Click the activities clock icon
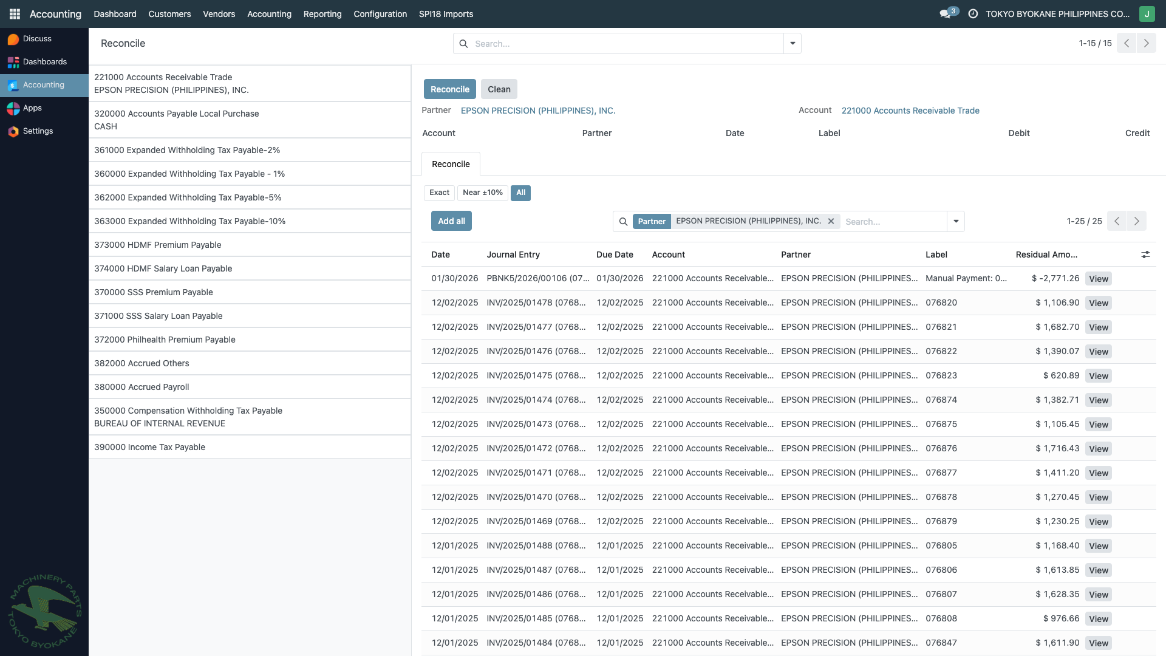Image resolution: width=1166 pixels, height=656 pixels. pyautogui.click(x=973, y=13)
